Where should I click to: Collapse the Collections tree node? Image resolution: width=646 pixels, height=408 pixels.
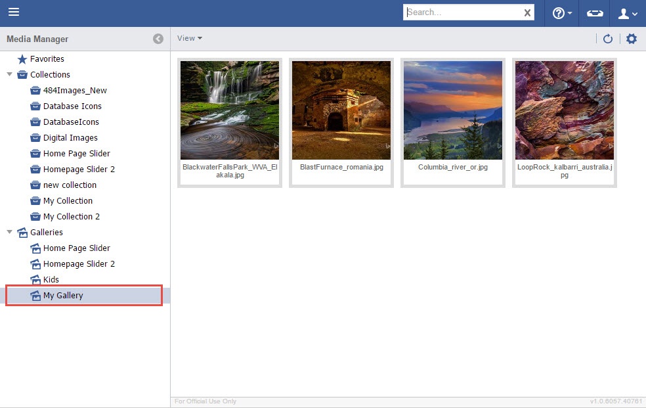[x=9, y=74]
